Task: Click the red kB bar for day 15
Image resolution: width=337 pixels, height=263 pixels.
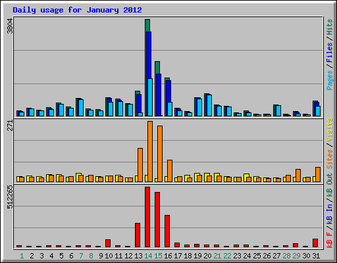Action: (x=157, y=220)
